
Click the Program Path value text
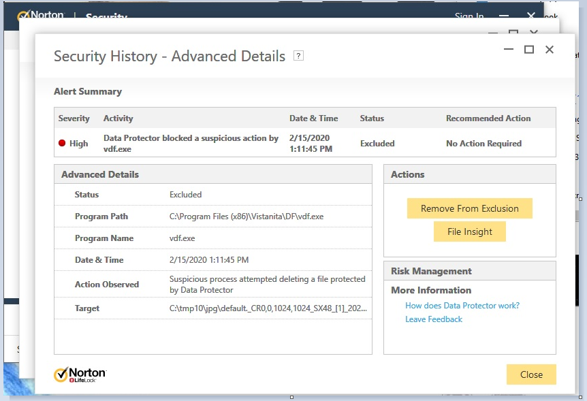pyautogui.click(x=246, y=216)
